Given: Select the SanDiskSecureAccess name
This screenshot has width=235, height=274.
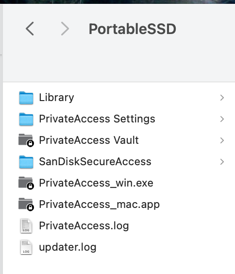Looking at the screenshot, I should 95,162.
